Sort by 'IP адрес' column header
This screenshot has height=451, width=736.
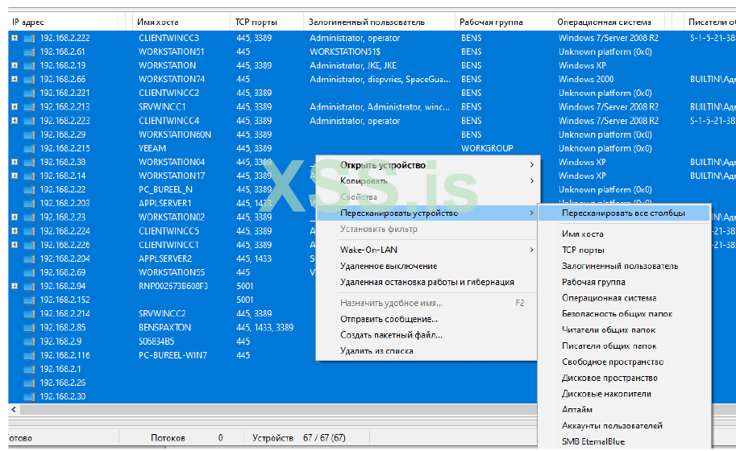click(x=64, y=22)
